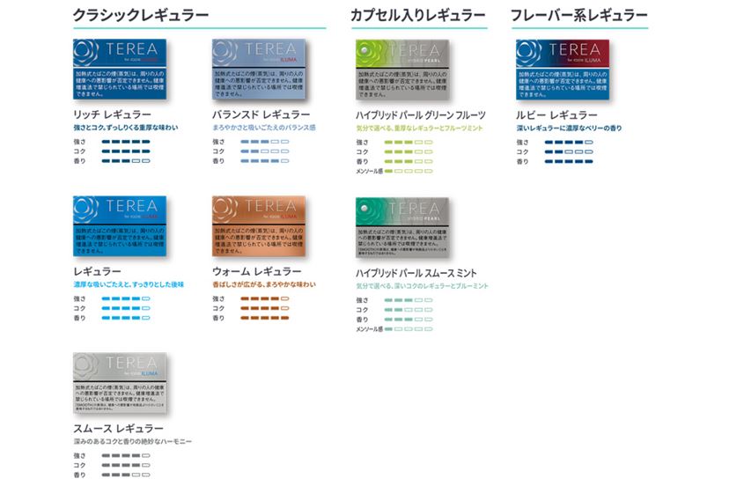Open the Hybrid Pearl Smooth Mint pack

(402, 227)
